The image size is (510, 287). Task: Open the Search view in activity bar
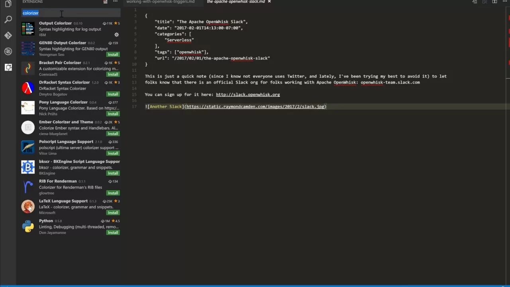coord(8,19)
